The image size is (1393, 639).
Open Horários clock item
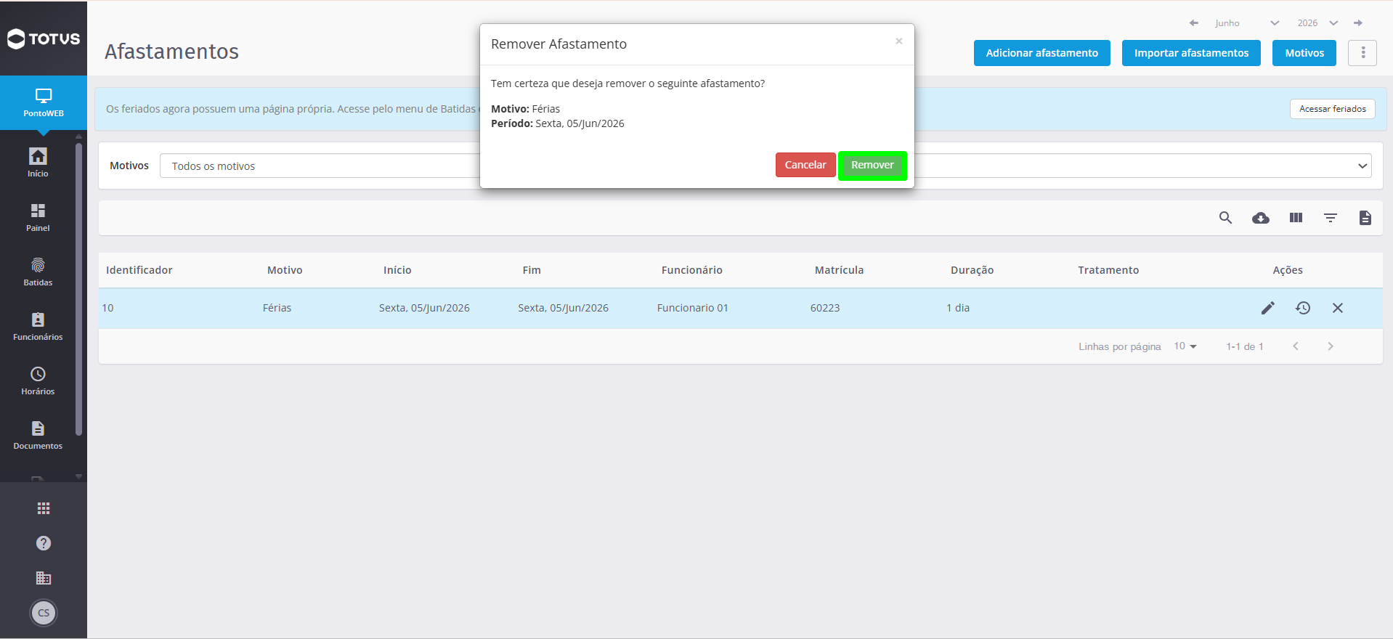coord(38,380)
